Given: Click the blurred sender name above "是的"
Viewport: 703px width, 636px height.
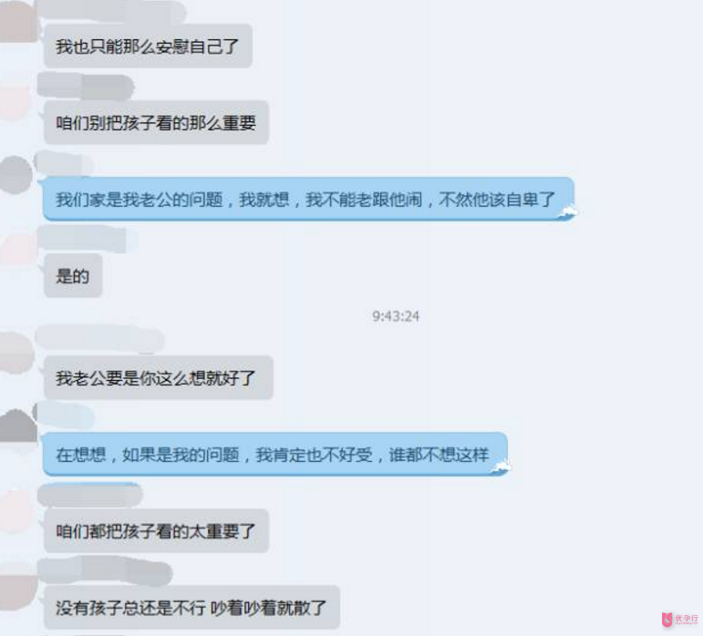Looking at the screenshot, I should (88, 239).
